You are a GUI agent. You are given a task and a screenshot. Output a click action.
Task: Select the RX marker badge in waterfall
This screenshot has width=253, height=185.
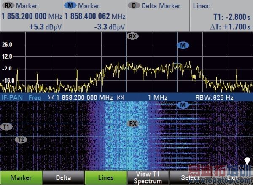133,124
